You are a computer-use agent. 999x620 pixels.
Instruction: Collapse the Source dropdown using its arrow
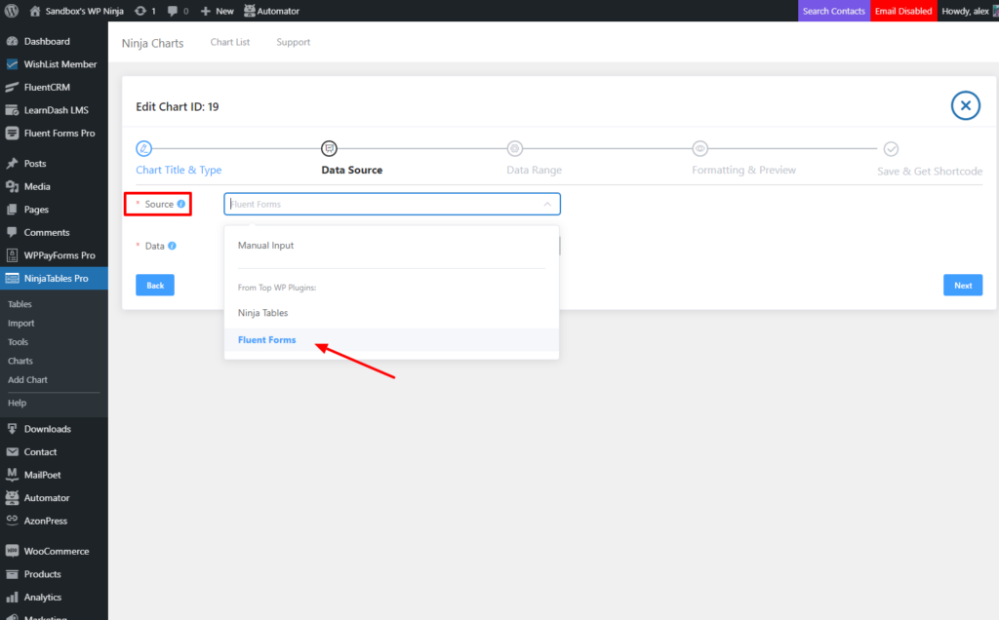click(x=546, y=204)
